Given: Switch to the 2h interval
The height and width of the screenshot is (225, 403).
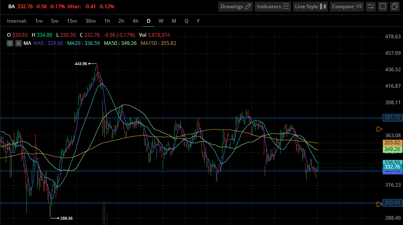Looking at the screenshot, I should point(121,21).
